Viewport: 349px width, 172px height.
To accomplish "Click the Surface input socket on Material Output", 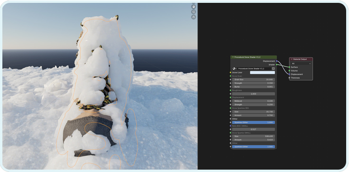I will [289, 67].
